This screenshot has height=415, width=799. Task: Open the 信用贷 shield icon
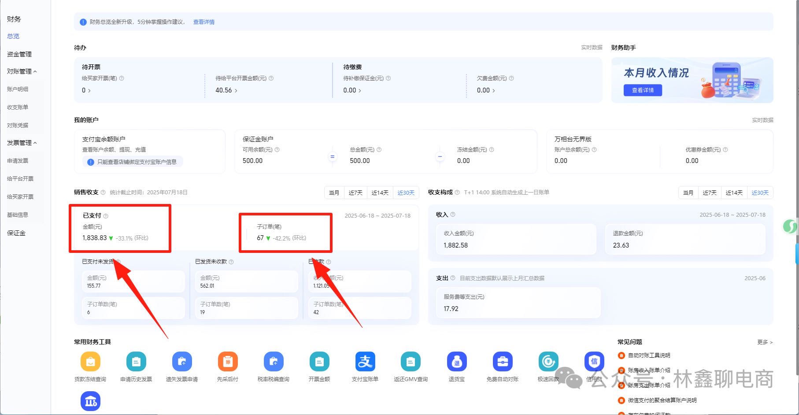click(594, 361)
